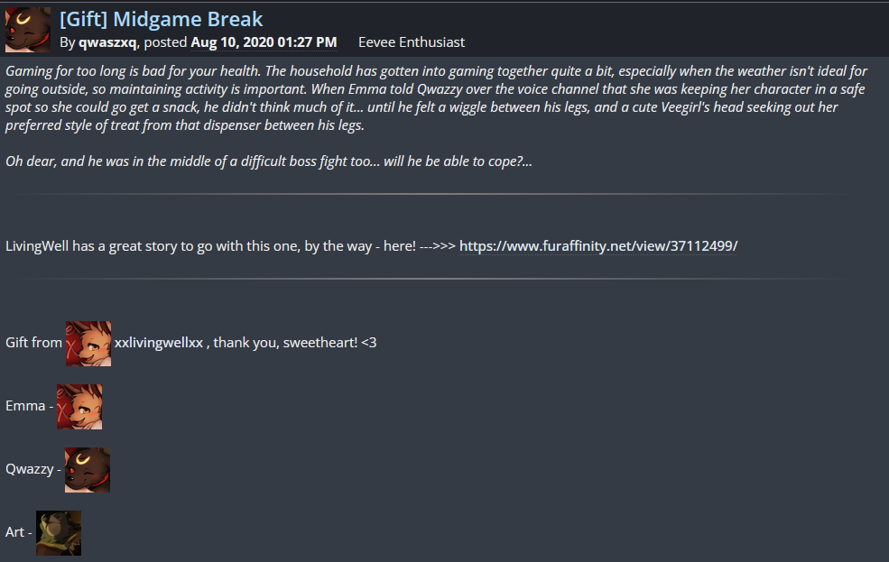Open the artist avatar next to "Art -"

click(59, 533)
